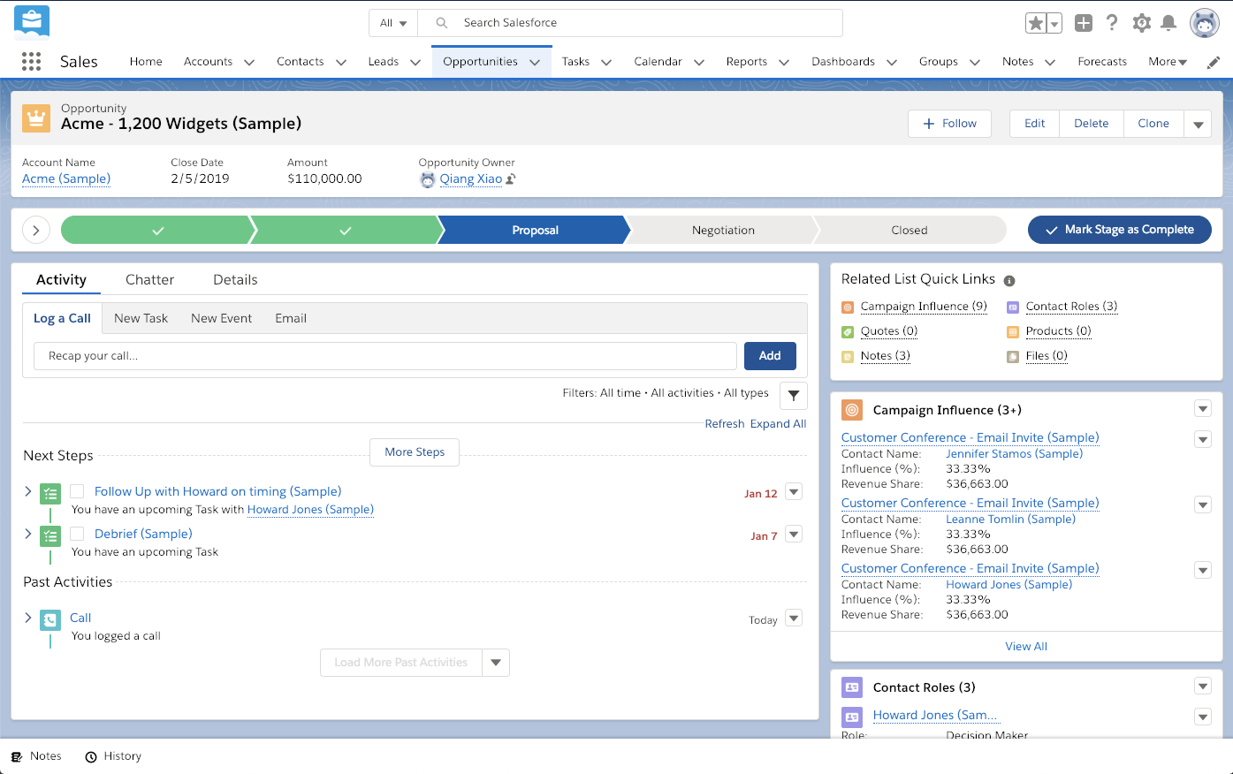
Task: Click the Expand All link
Action: pos(778,424)
